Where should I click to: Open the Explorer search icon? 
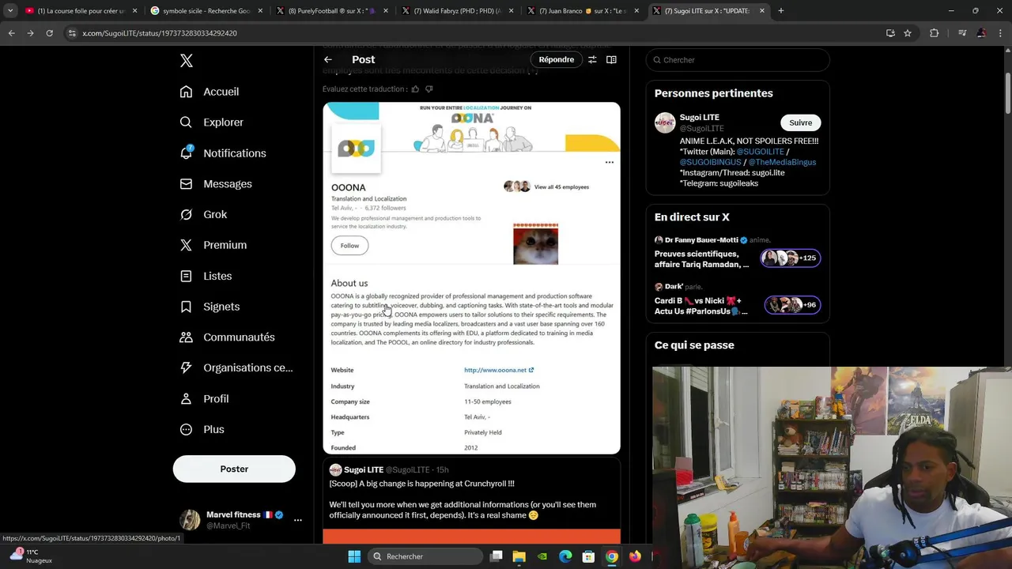coord(186,122)
